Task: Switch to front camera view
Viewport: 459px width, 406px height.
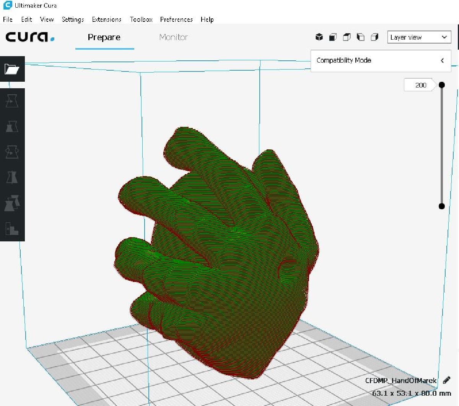Action: (333, 37)
